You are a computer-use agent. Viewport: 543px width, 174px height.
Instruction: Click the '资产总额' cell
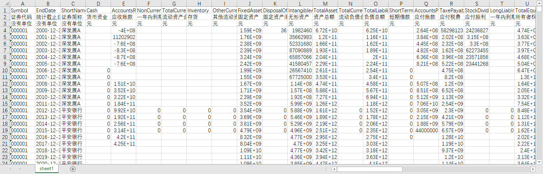tap(325, 17)
